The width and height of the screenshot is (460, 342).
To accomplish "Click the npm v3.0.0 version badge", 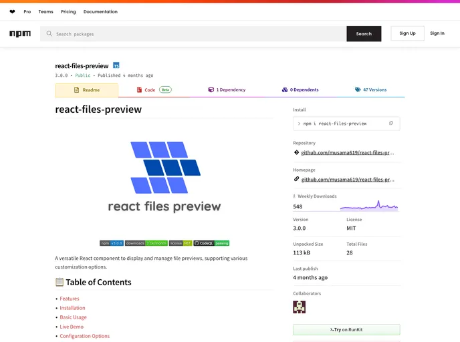I will point(112,243).
